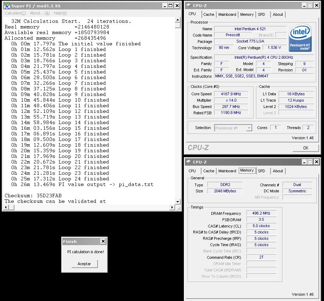This screenshot has width=324, height=301.
Task: Click the DC Mode value Symmetric
Action: click(297, 191)
